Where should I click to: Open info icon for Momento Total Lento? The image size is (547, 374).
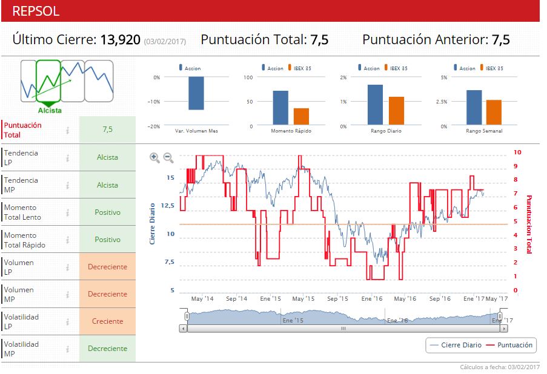click(x=68, y=212)
